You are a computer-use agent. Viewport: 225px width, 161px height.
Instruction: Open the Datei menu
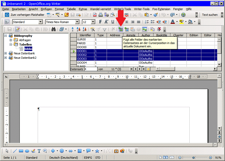tap(6, 9)
